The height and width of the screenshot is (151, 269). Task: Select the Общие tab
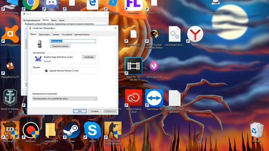click(x=33, y=34)
